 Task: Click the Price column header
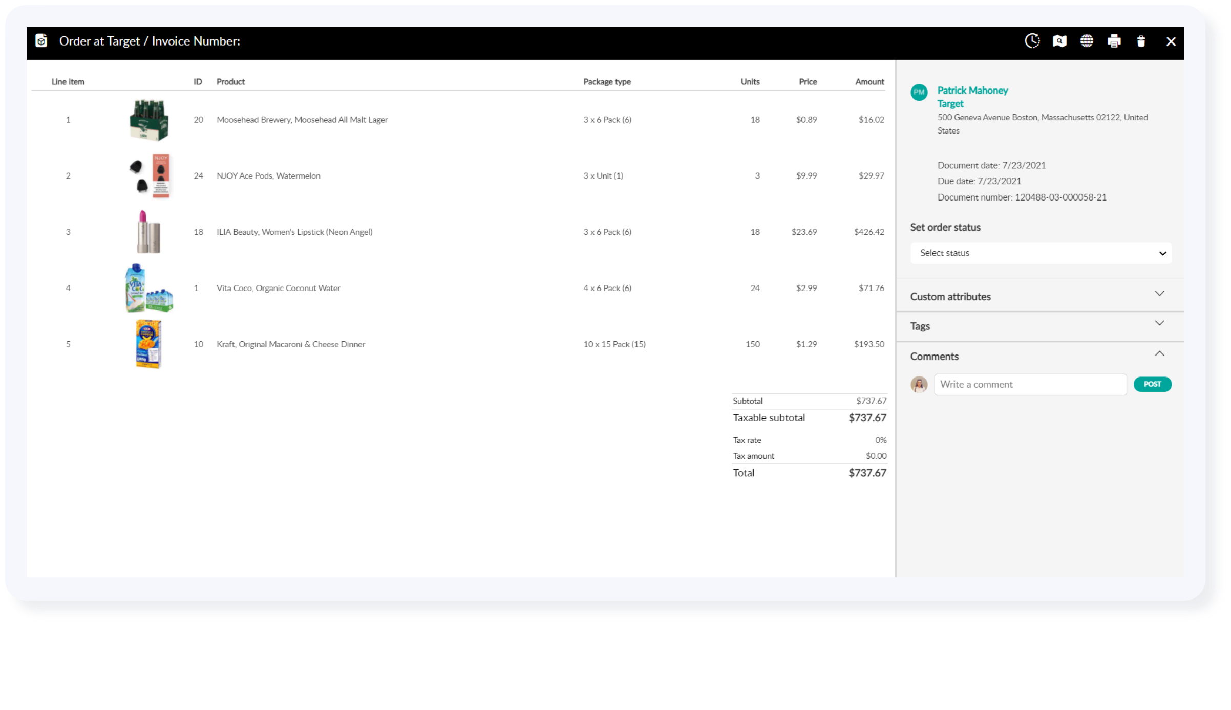[x=808, y=82]
